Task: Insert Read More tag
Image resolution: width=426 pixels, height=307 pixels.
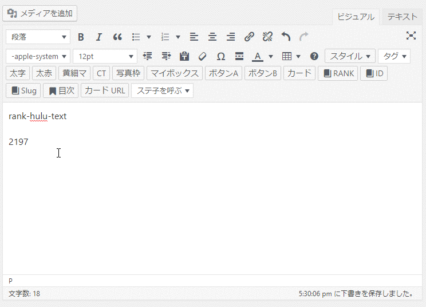Action: click(x=239, y=56)
